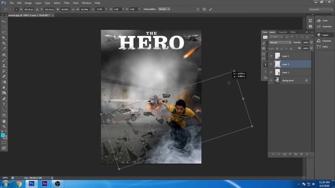
Task: Open the Interpolation dropdown
Action: click(x=164, y=9)
